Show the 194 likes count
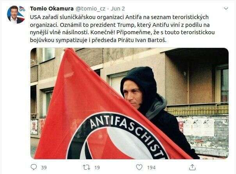The height and width of the screenshot is (174, 236). click(151, 167)
